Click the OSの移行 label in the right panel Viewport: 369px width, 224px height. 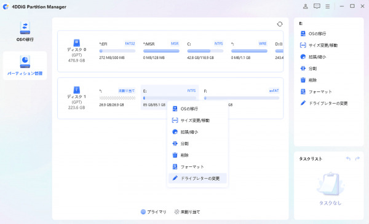[x=317, y=34]
